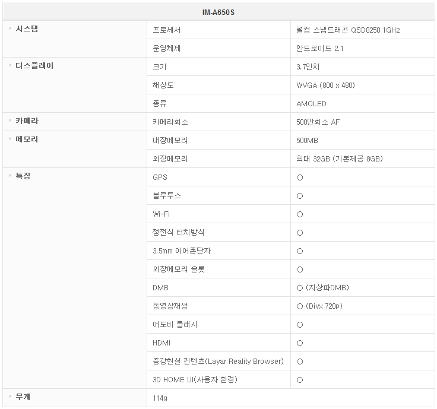The image size is (437, 409).
Task: Select the 시스템 category label
Action: point(27,28)
